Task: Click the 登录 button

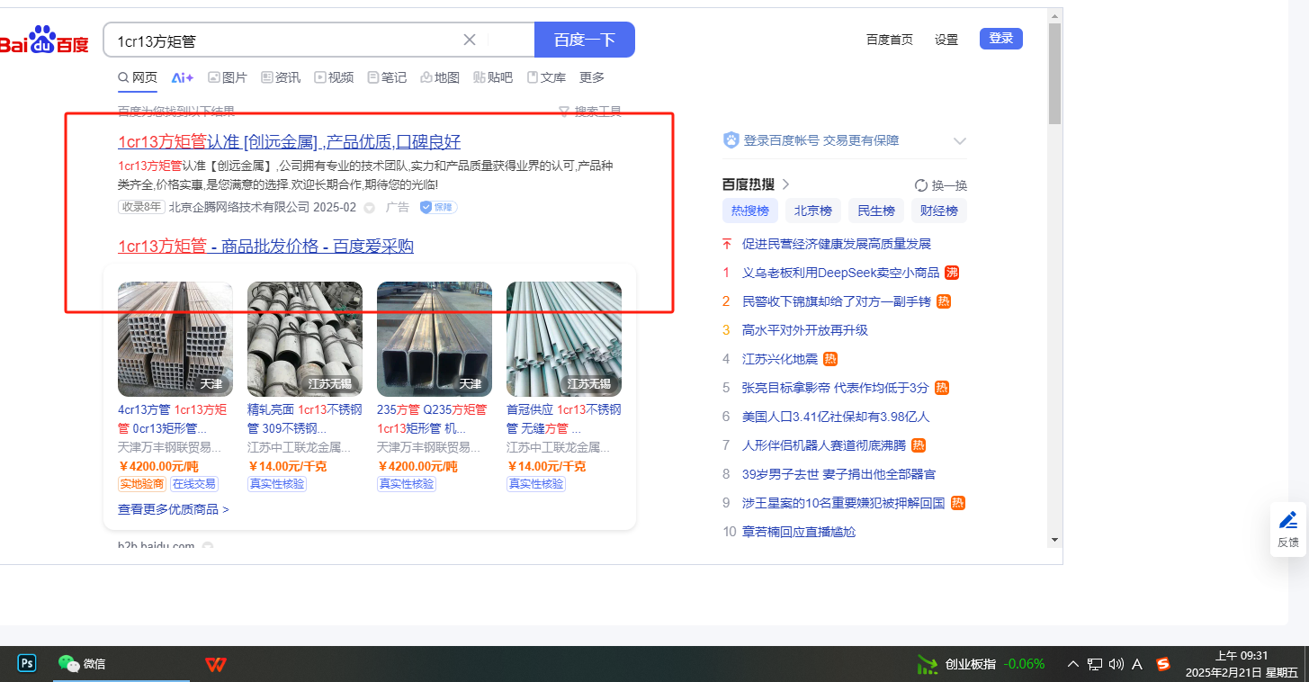Action: pos(1001,39)
